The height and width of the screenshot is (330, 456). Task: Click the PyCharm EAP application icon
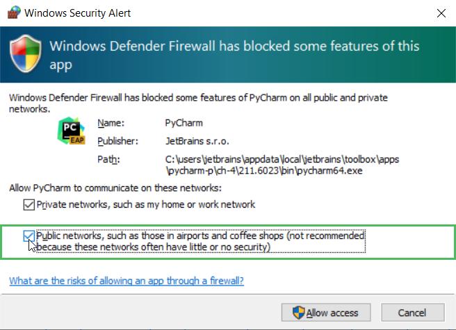coord(71,131)
